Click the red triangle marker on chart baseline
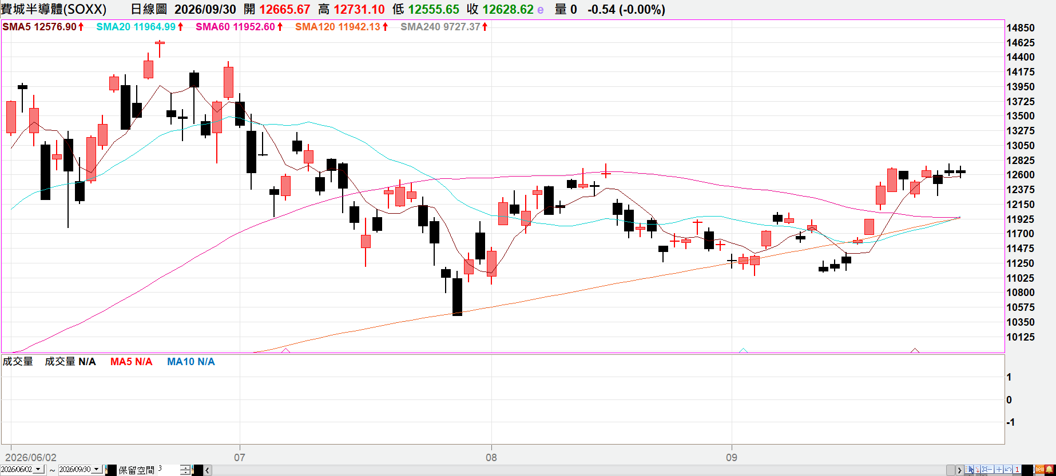Image resolution: width=1056 pixels, height=476 pixels. [x=915, y=350]
